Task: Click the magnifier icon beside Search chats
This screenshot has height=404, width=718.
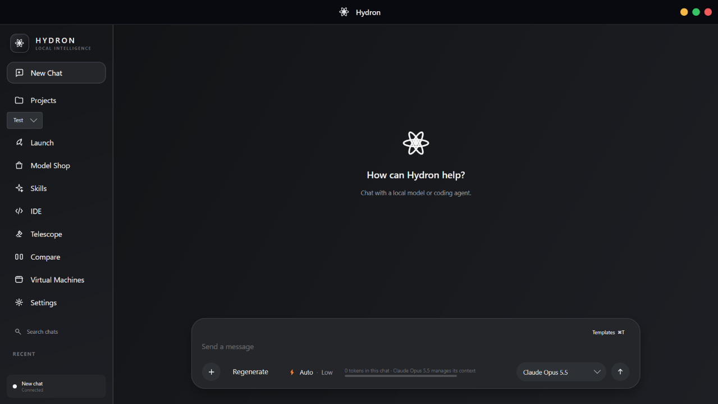Action: point(18,332)
